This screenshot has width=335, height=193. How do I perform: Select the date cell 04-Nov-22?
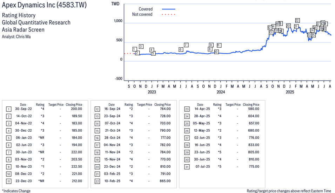pyautogui.click(x=24, y=123)
